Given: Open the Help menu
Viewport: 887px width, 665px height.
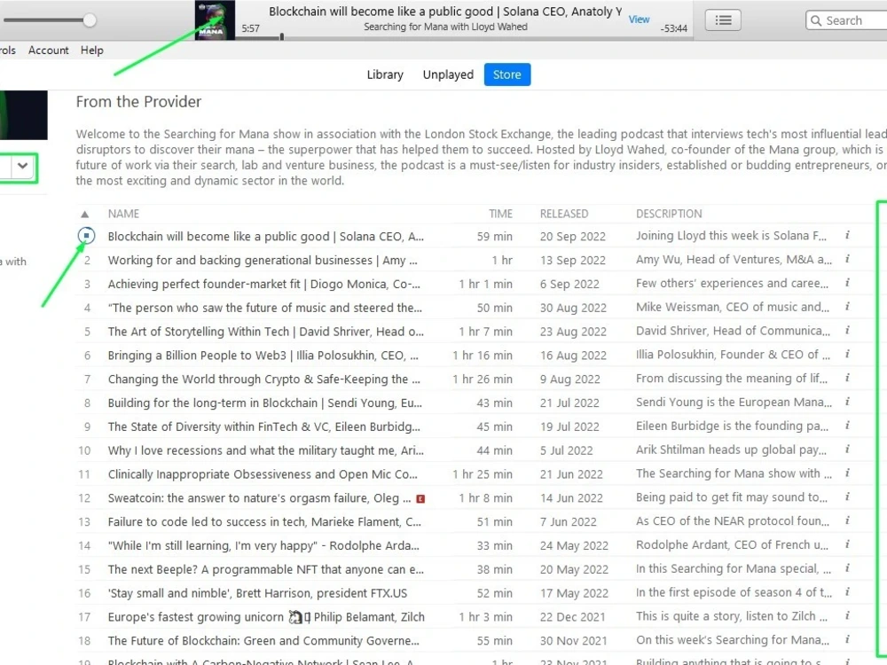Looking at the screenshot, I should click(91, 51).
